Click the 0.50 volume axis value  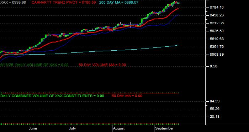tap(213, 66)
